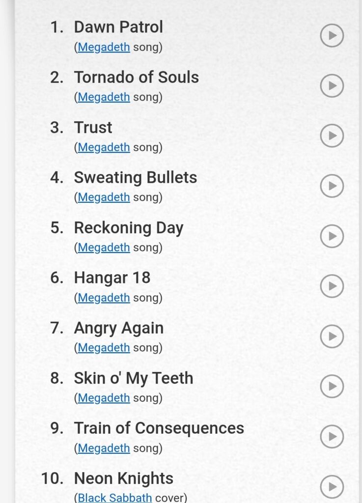Open the Black Sabbath artist link
Viewport: 362px width, 503px height.
pyautogui.click(x=115, y=498)
